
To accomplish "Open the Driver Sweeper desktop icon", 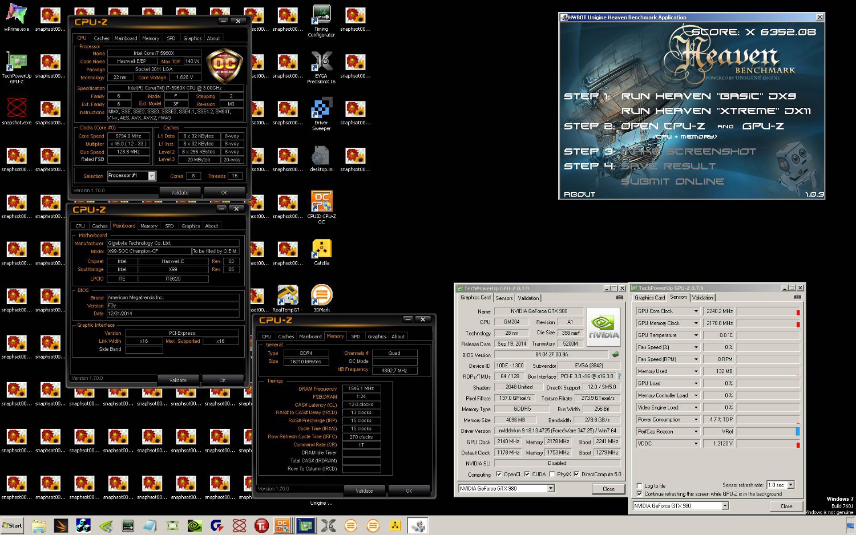I will pyautogui.click(x=321, y=115).
